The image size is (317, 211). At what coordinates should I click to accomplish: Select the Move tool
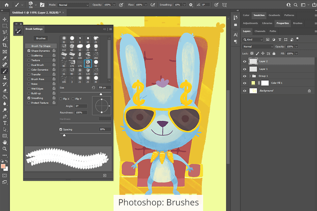(4, 19)
